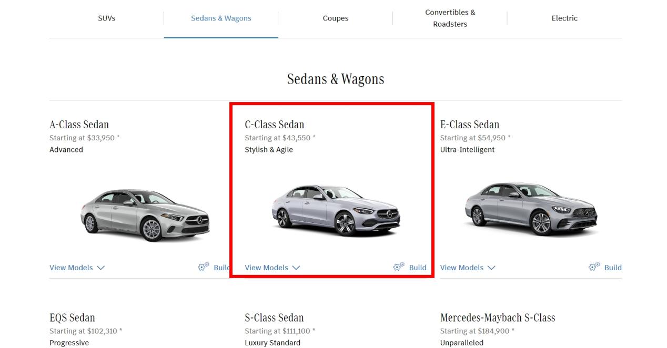
Task: Click the Build link for C-Class Sedan
Action: click(x=418, y=268)
